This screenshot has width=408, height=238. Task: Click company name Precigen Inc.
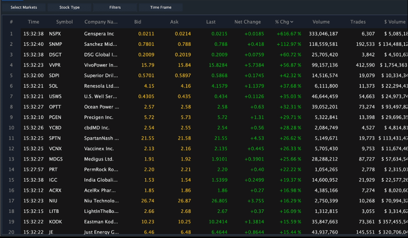coord(99,117)
